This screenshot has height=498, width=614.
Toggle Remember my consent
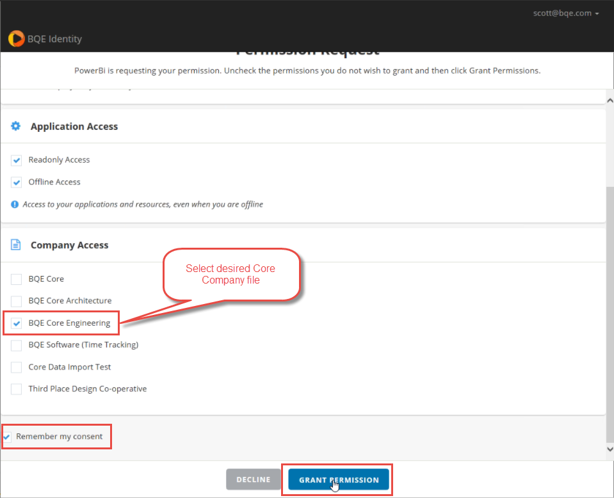click(x=6, y=436)
